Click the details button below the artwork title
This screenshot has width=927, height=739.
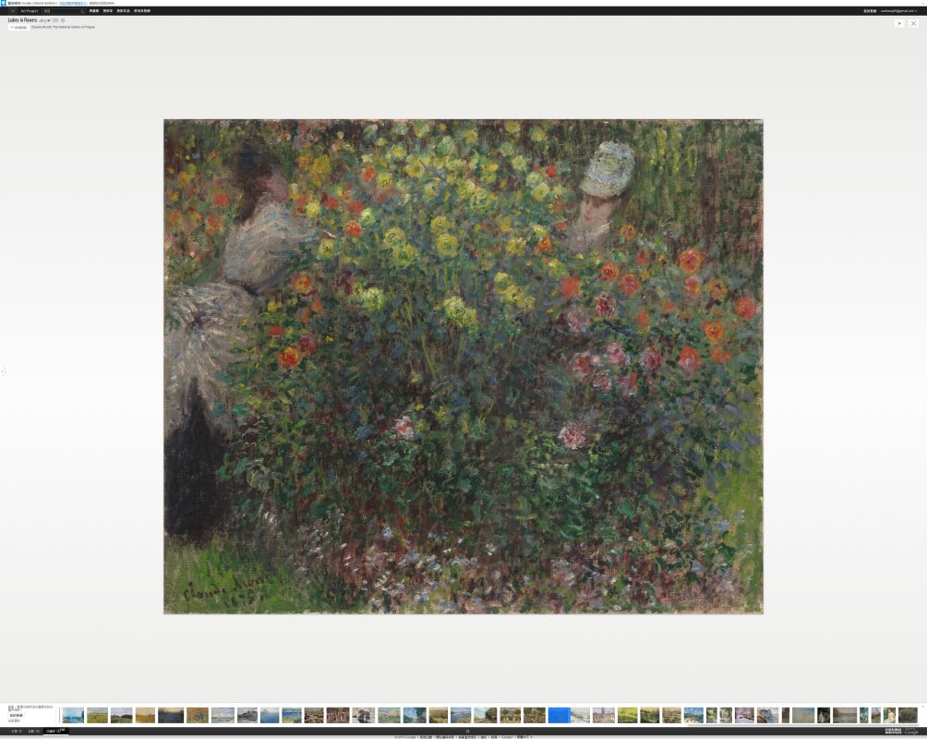18,28
